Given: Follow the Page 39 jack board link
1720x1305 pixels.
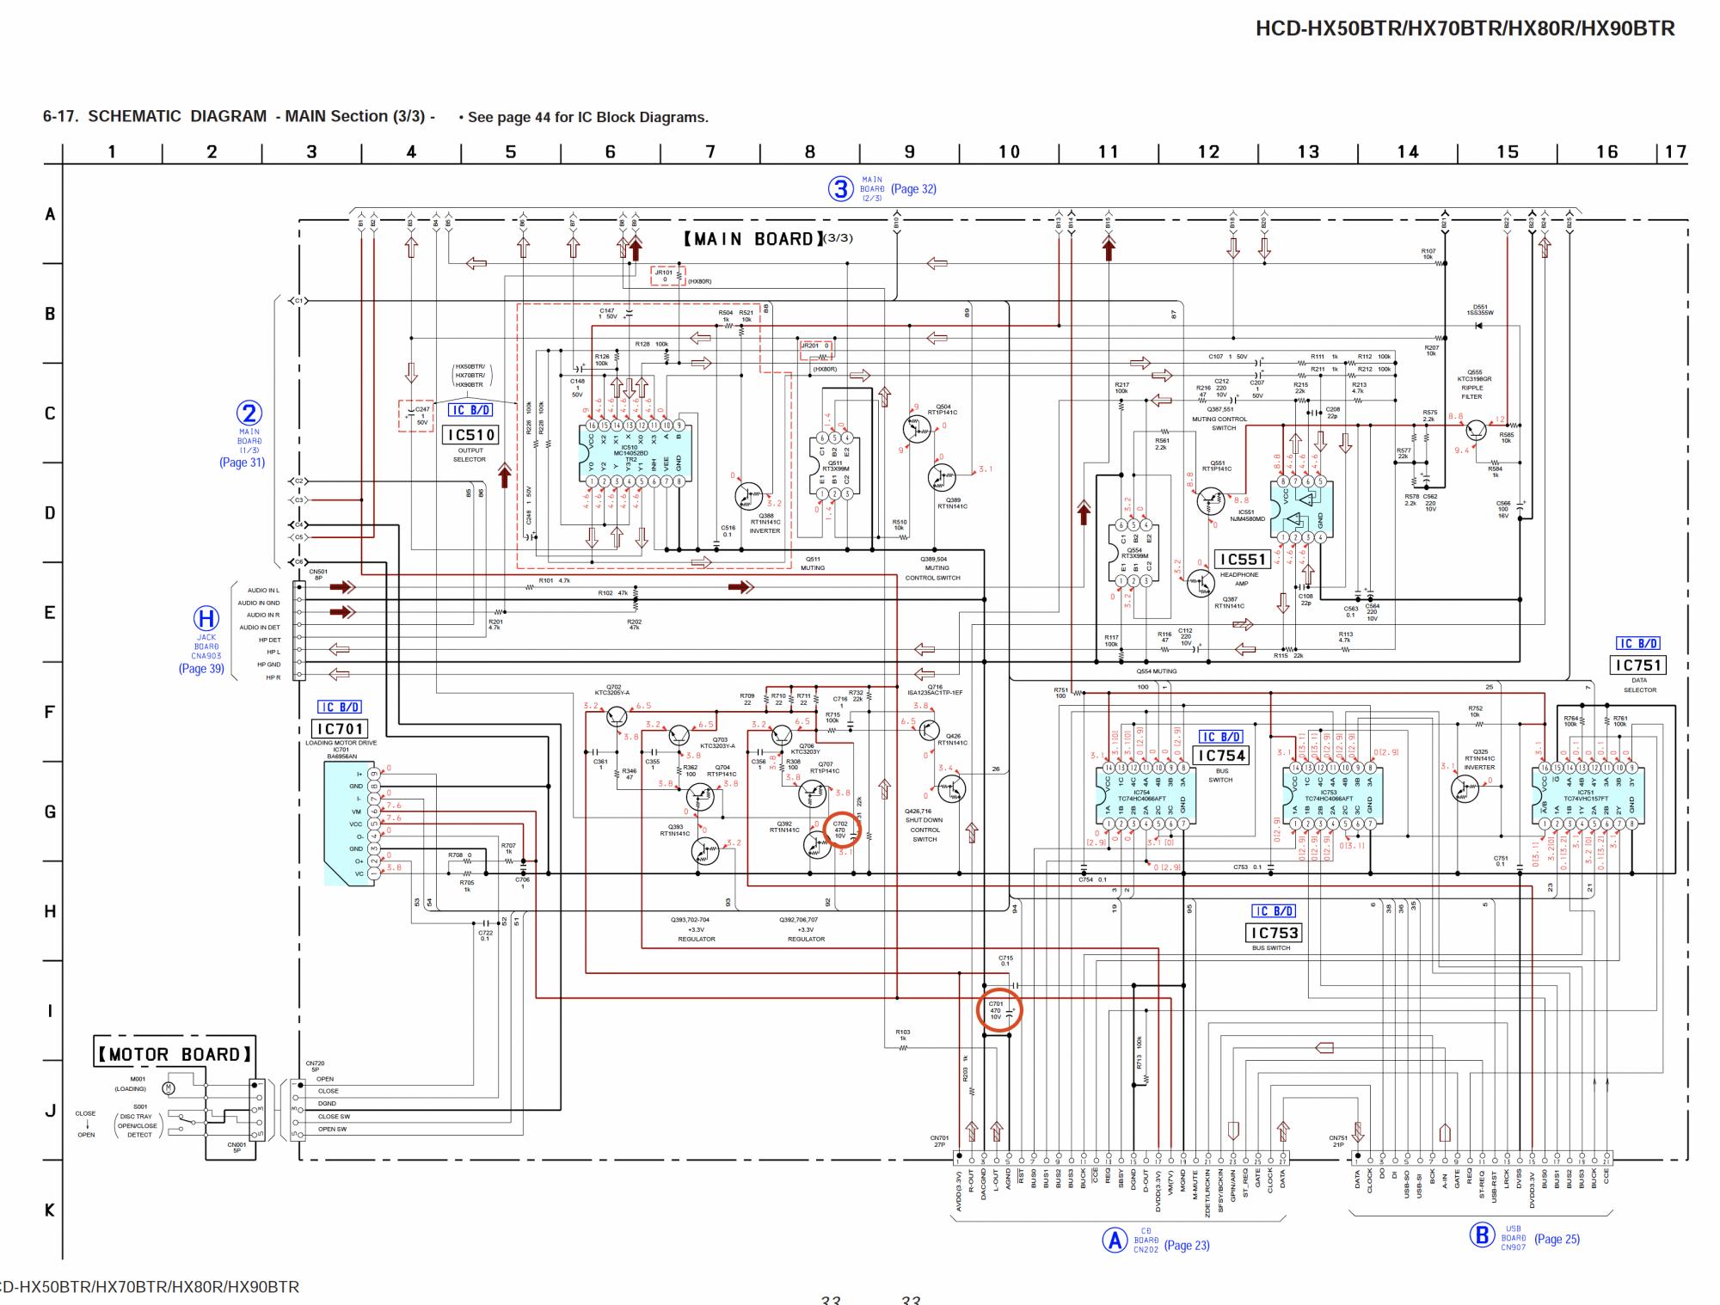Looking at the screenshot, I should (x=201, y=668).
